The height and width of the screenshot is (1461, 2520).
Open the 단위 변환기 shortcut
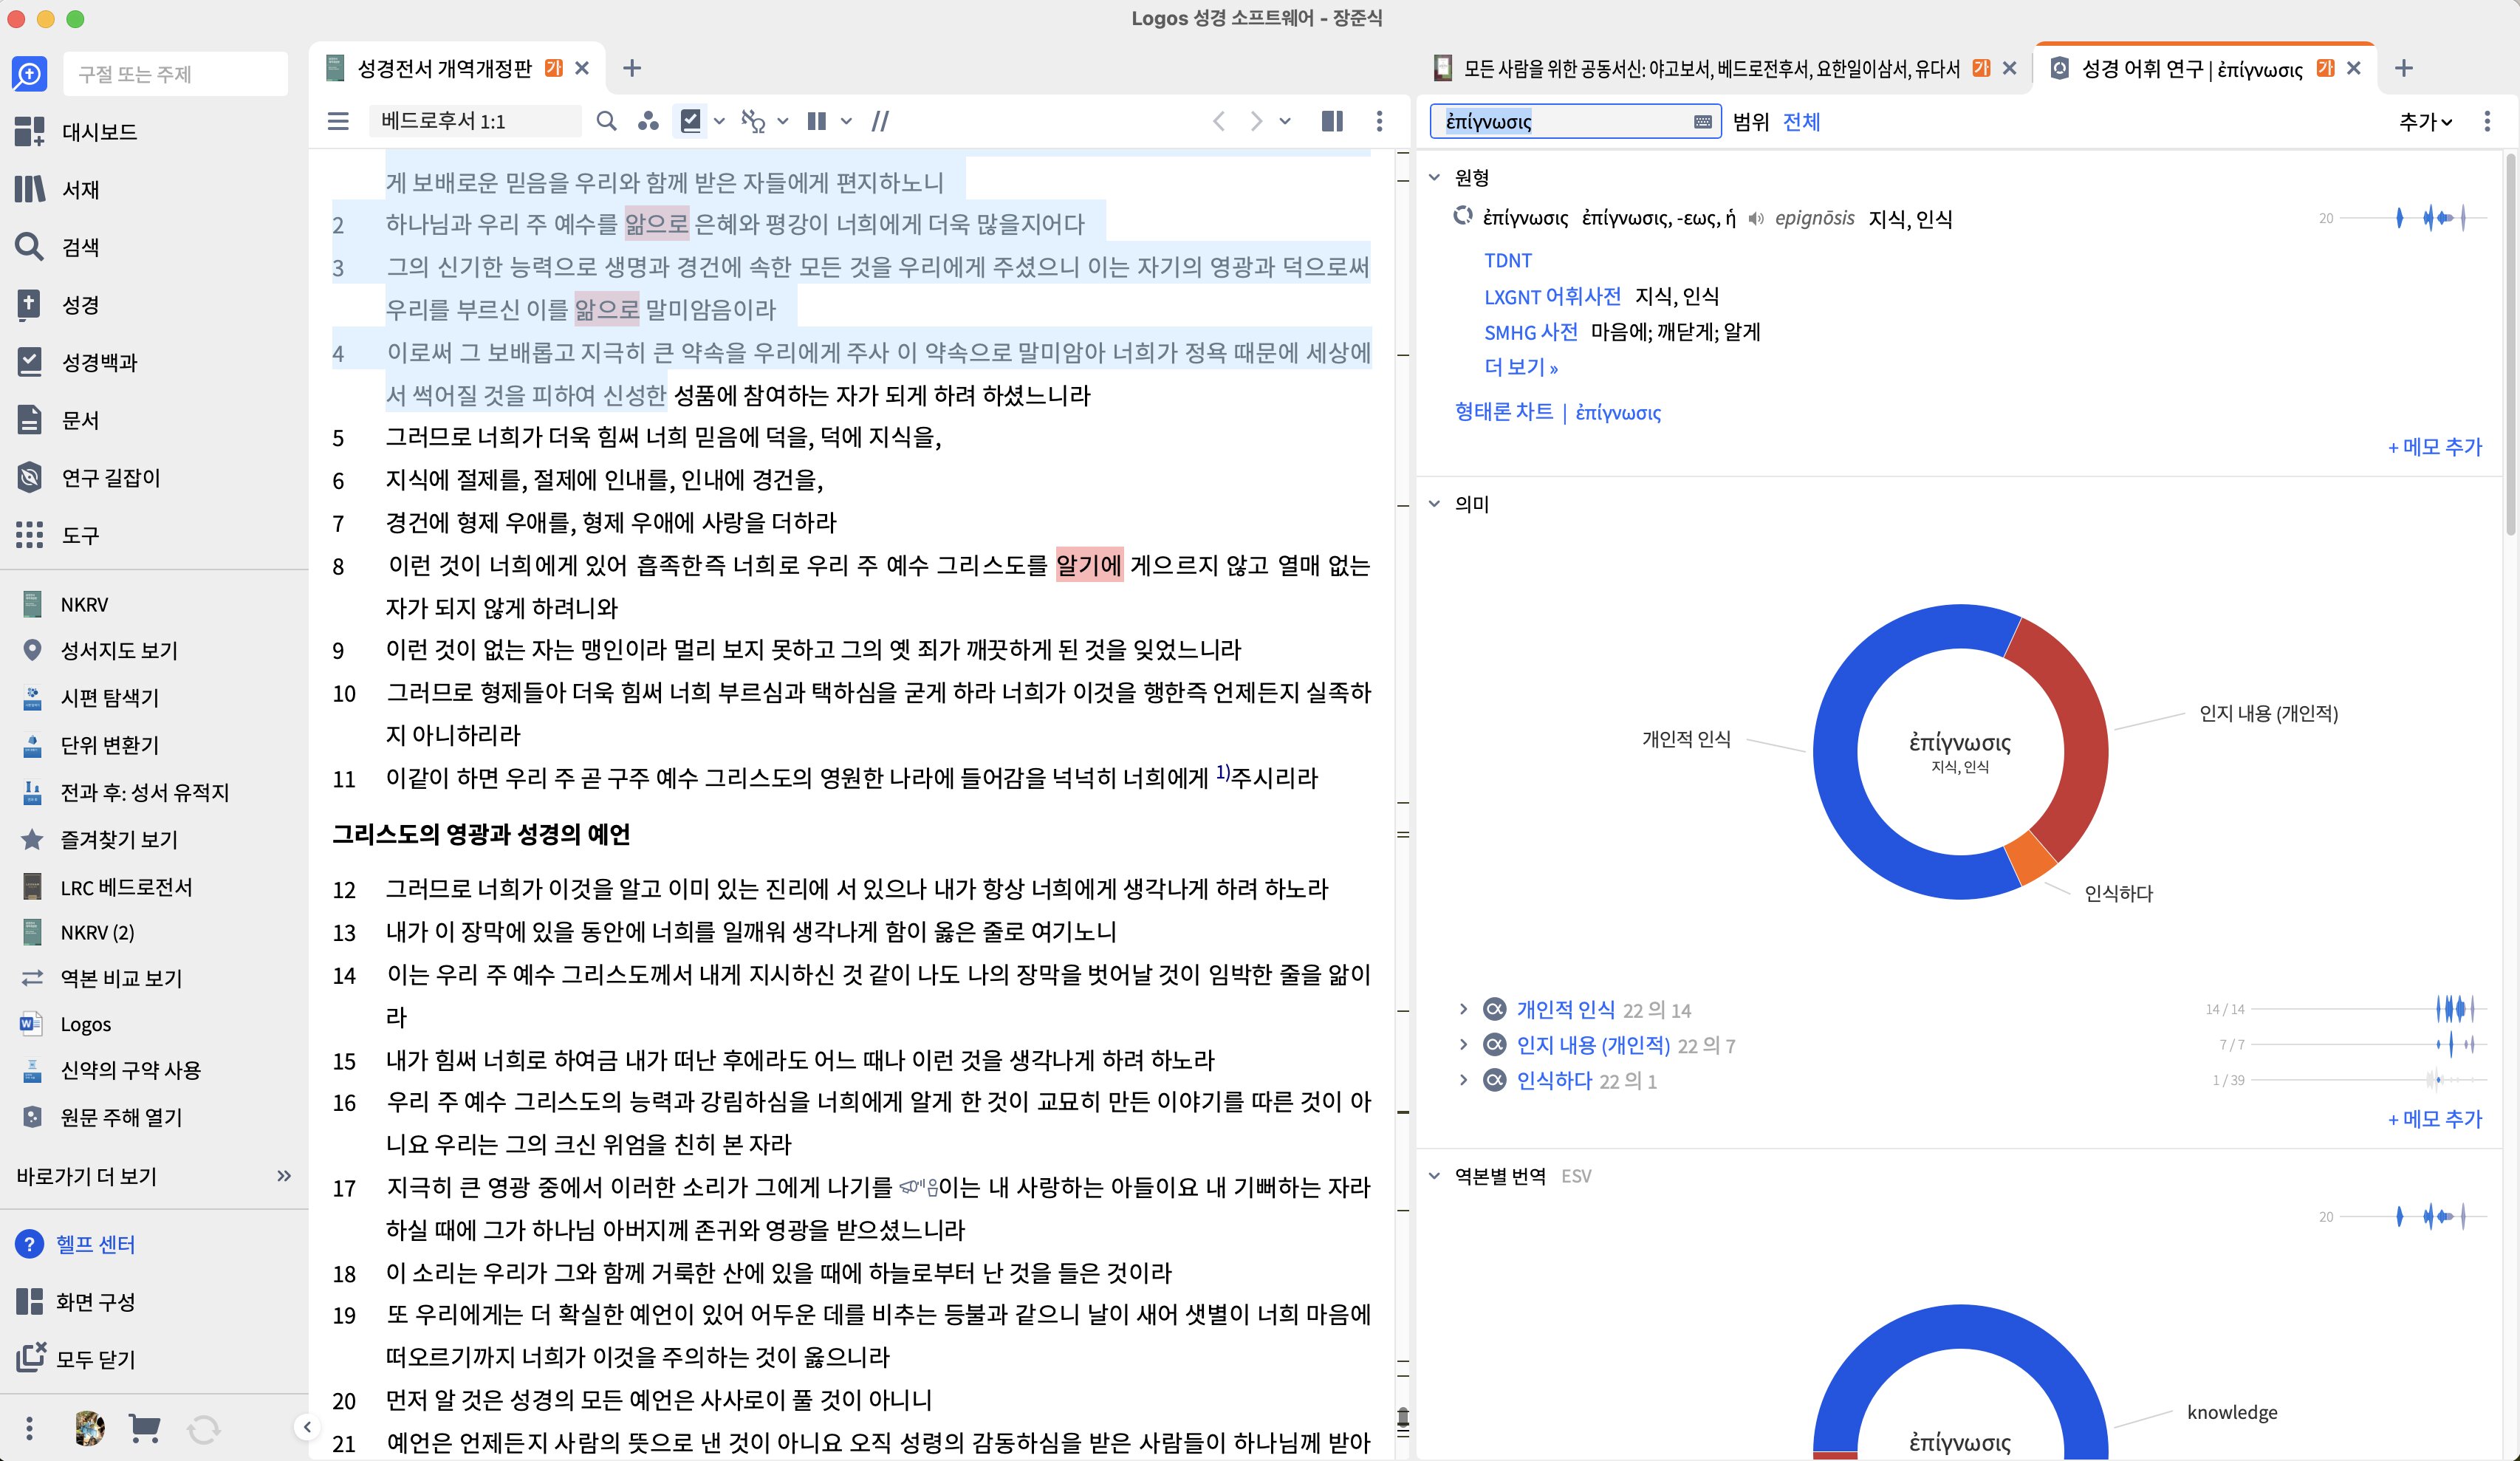point(90,744)
